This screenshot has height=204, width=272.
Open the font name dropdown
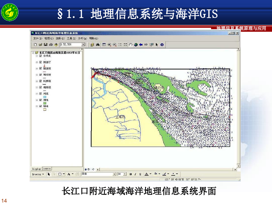click(114, 174)
